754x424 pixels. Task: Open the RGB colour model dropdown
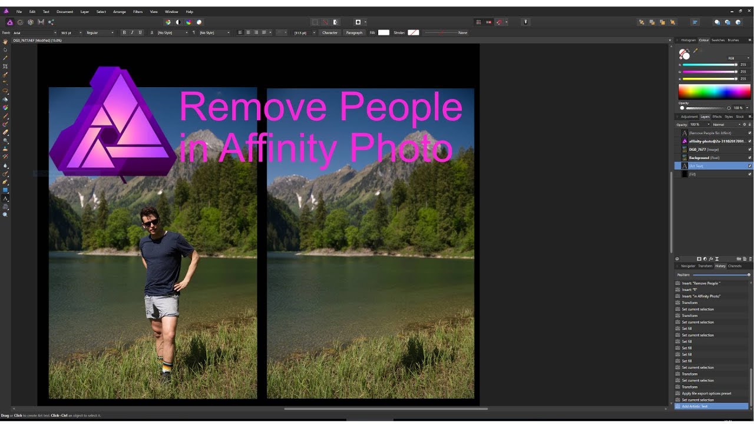[738, 58]
